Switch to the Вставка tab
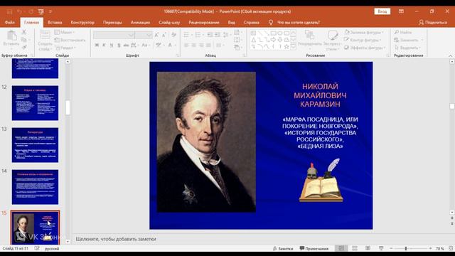 [55, 22]
